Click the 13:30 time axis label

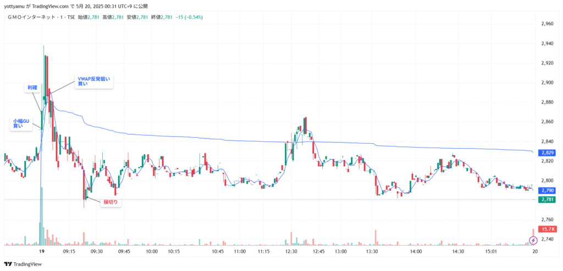pos(373,252)
